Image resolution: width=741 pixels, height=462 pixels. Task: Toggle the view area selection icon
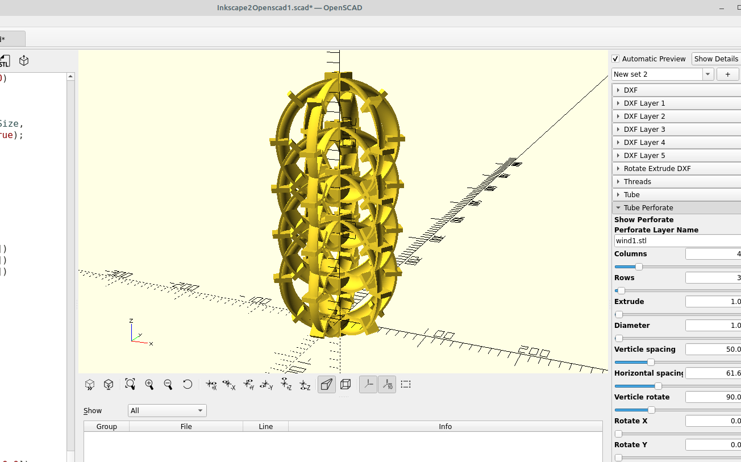pos(405,384)
